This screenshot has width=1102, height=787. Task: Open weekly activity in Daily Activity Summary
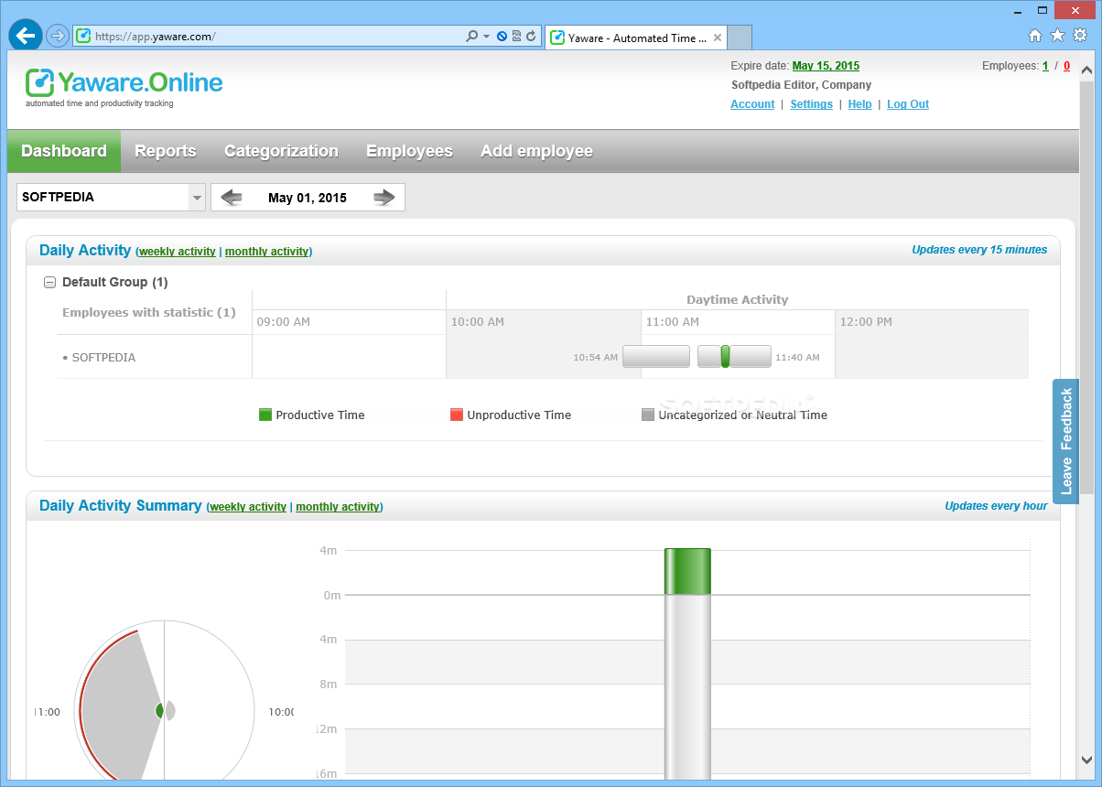[x=248, y=507]
